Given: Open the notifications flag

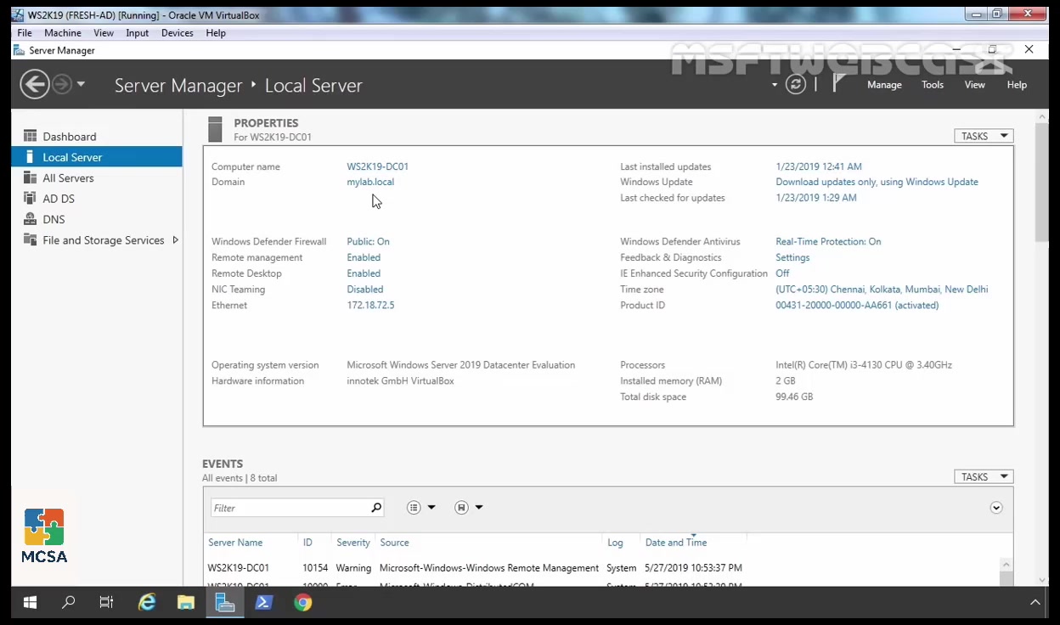Looking at the screenshot, I should click(x=839, y=83).
